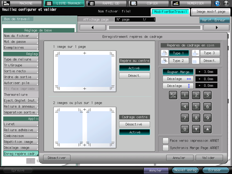Open Image modif.page tab
Viewport: 232px width, 174px height.
[211, 12]
